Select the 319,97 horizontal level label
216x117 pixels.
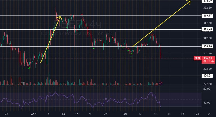click(x=207, y=16)
